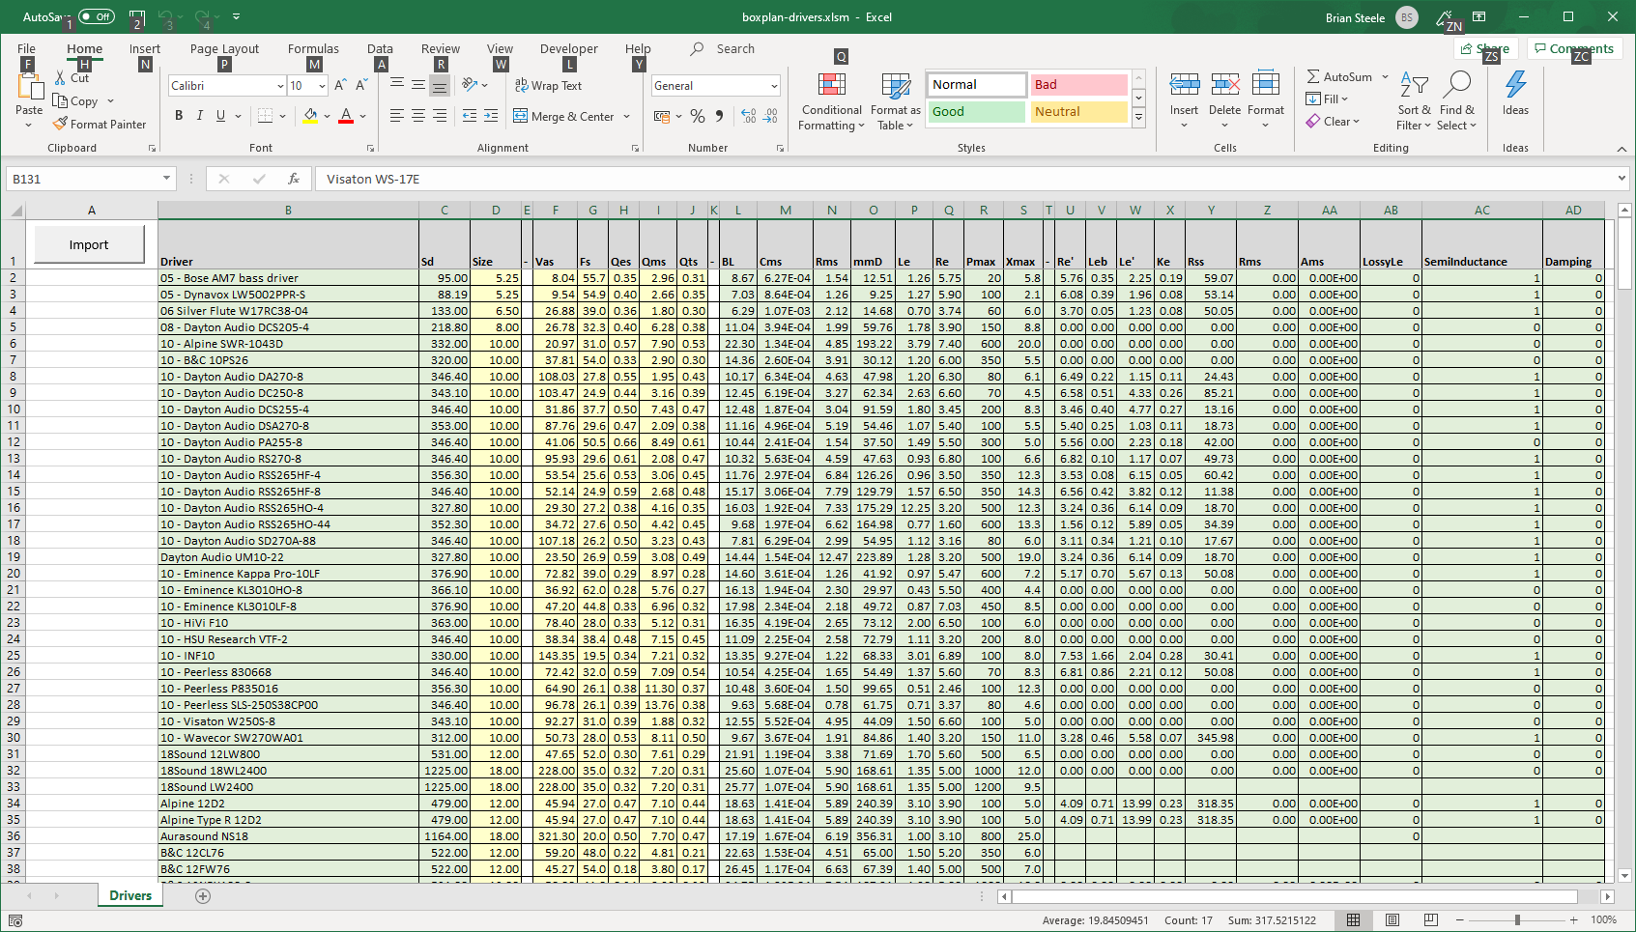The image size is (1636, 932).
Task: Click the Paste clipboard icon
Action: [x=30, y=87]
